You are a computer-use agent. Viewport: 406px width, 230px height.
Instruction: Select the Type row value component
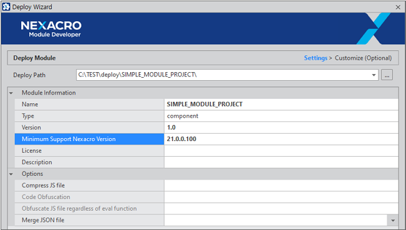[x=281, y=116]
